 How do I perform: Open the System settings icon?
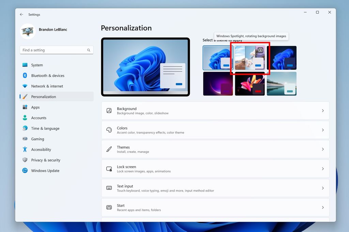25,65
